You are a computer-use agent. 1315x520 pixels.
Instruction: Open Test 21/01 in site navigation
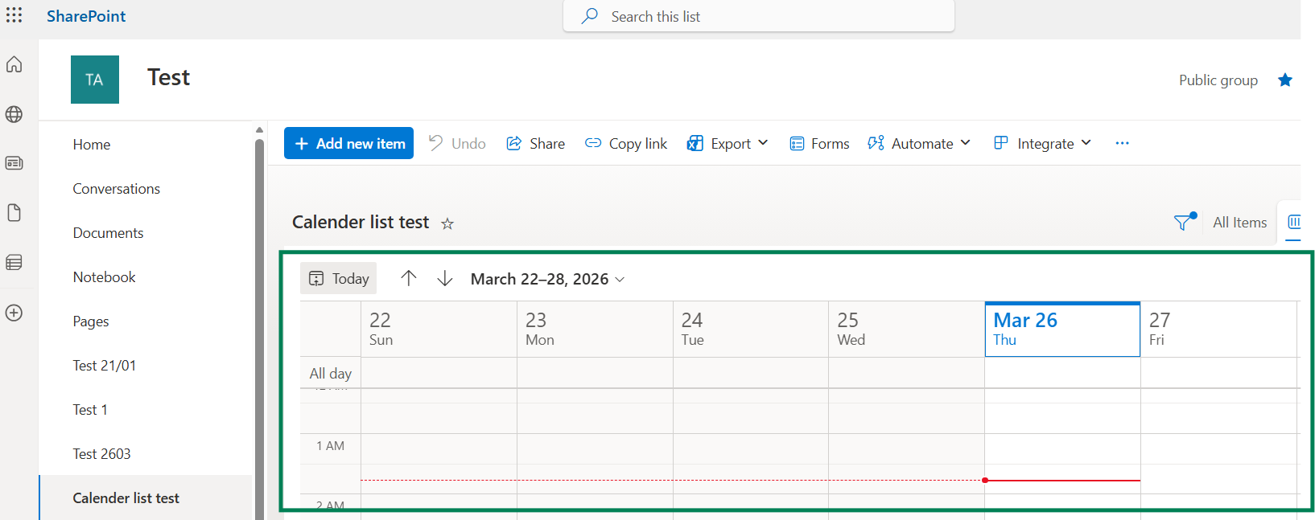click(x=105, y=366)
